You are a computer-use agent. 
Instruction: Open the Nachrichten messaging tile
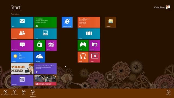pyautogui.click(x=22, y=45)
